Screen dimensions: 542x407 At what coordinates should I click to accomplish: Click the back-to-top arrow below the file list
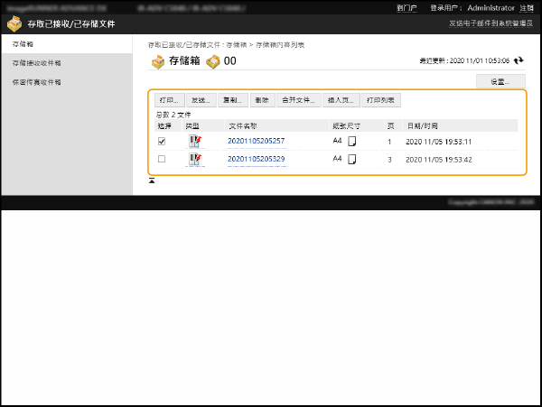click(x=152, y=180)
